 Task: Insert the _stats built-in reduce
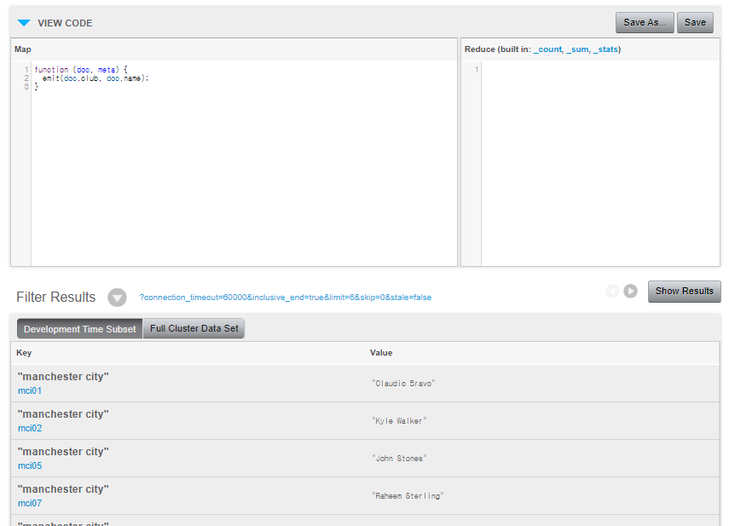(606, 49)
